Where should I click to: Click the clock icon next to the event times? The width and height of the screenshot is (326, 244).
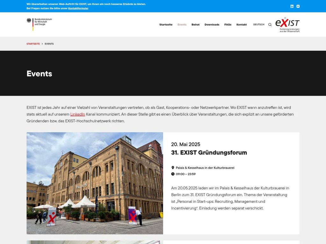point(174,174)
